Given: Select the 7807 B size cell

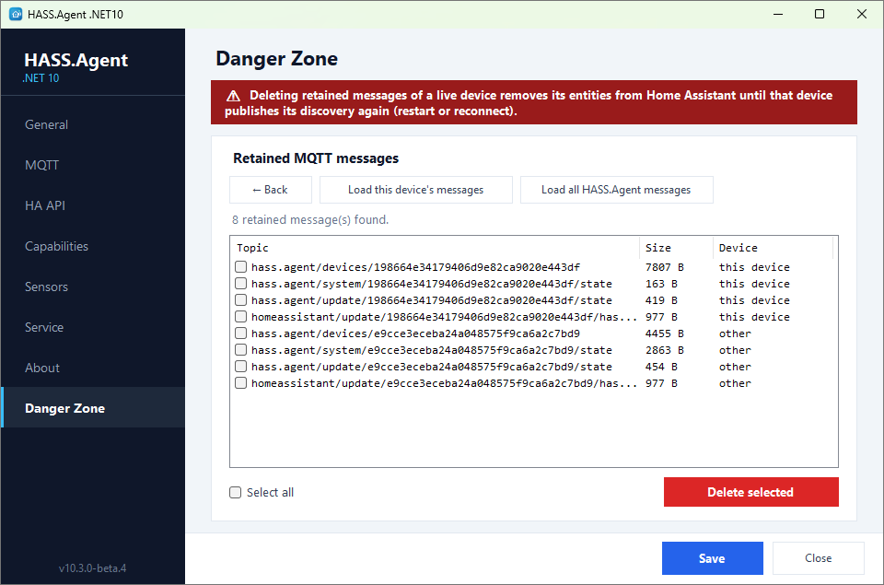Looking at the screenshot, I should click(x=664, y=267).
